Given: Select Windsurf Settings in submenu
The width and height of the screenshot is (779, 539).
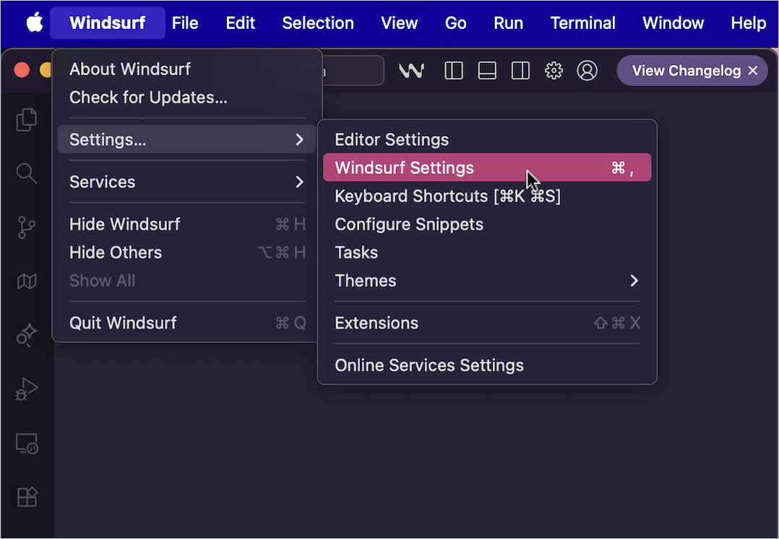Looking at the screenshot, I should pyautogui.click(x=487, y=168).
